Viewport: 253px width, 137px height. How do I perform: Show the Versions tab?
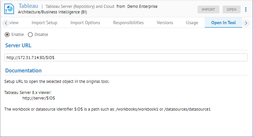(165, 23)
